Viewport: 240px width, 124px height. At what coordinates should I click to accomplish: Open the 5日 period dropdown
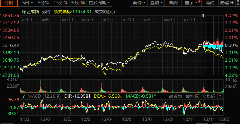pyautogui.click(x=28, y=3)
